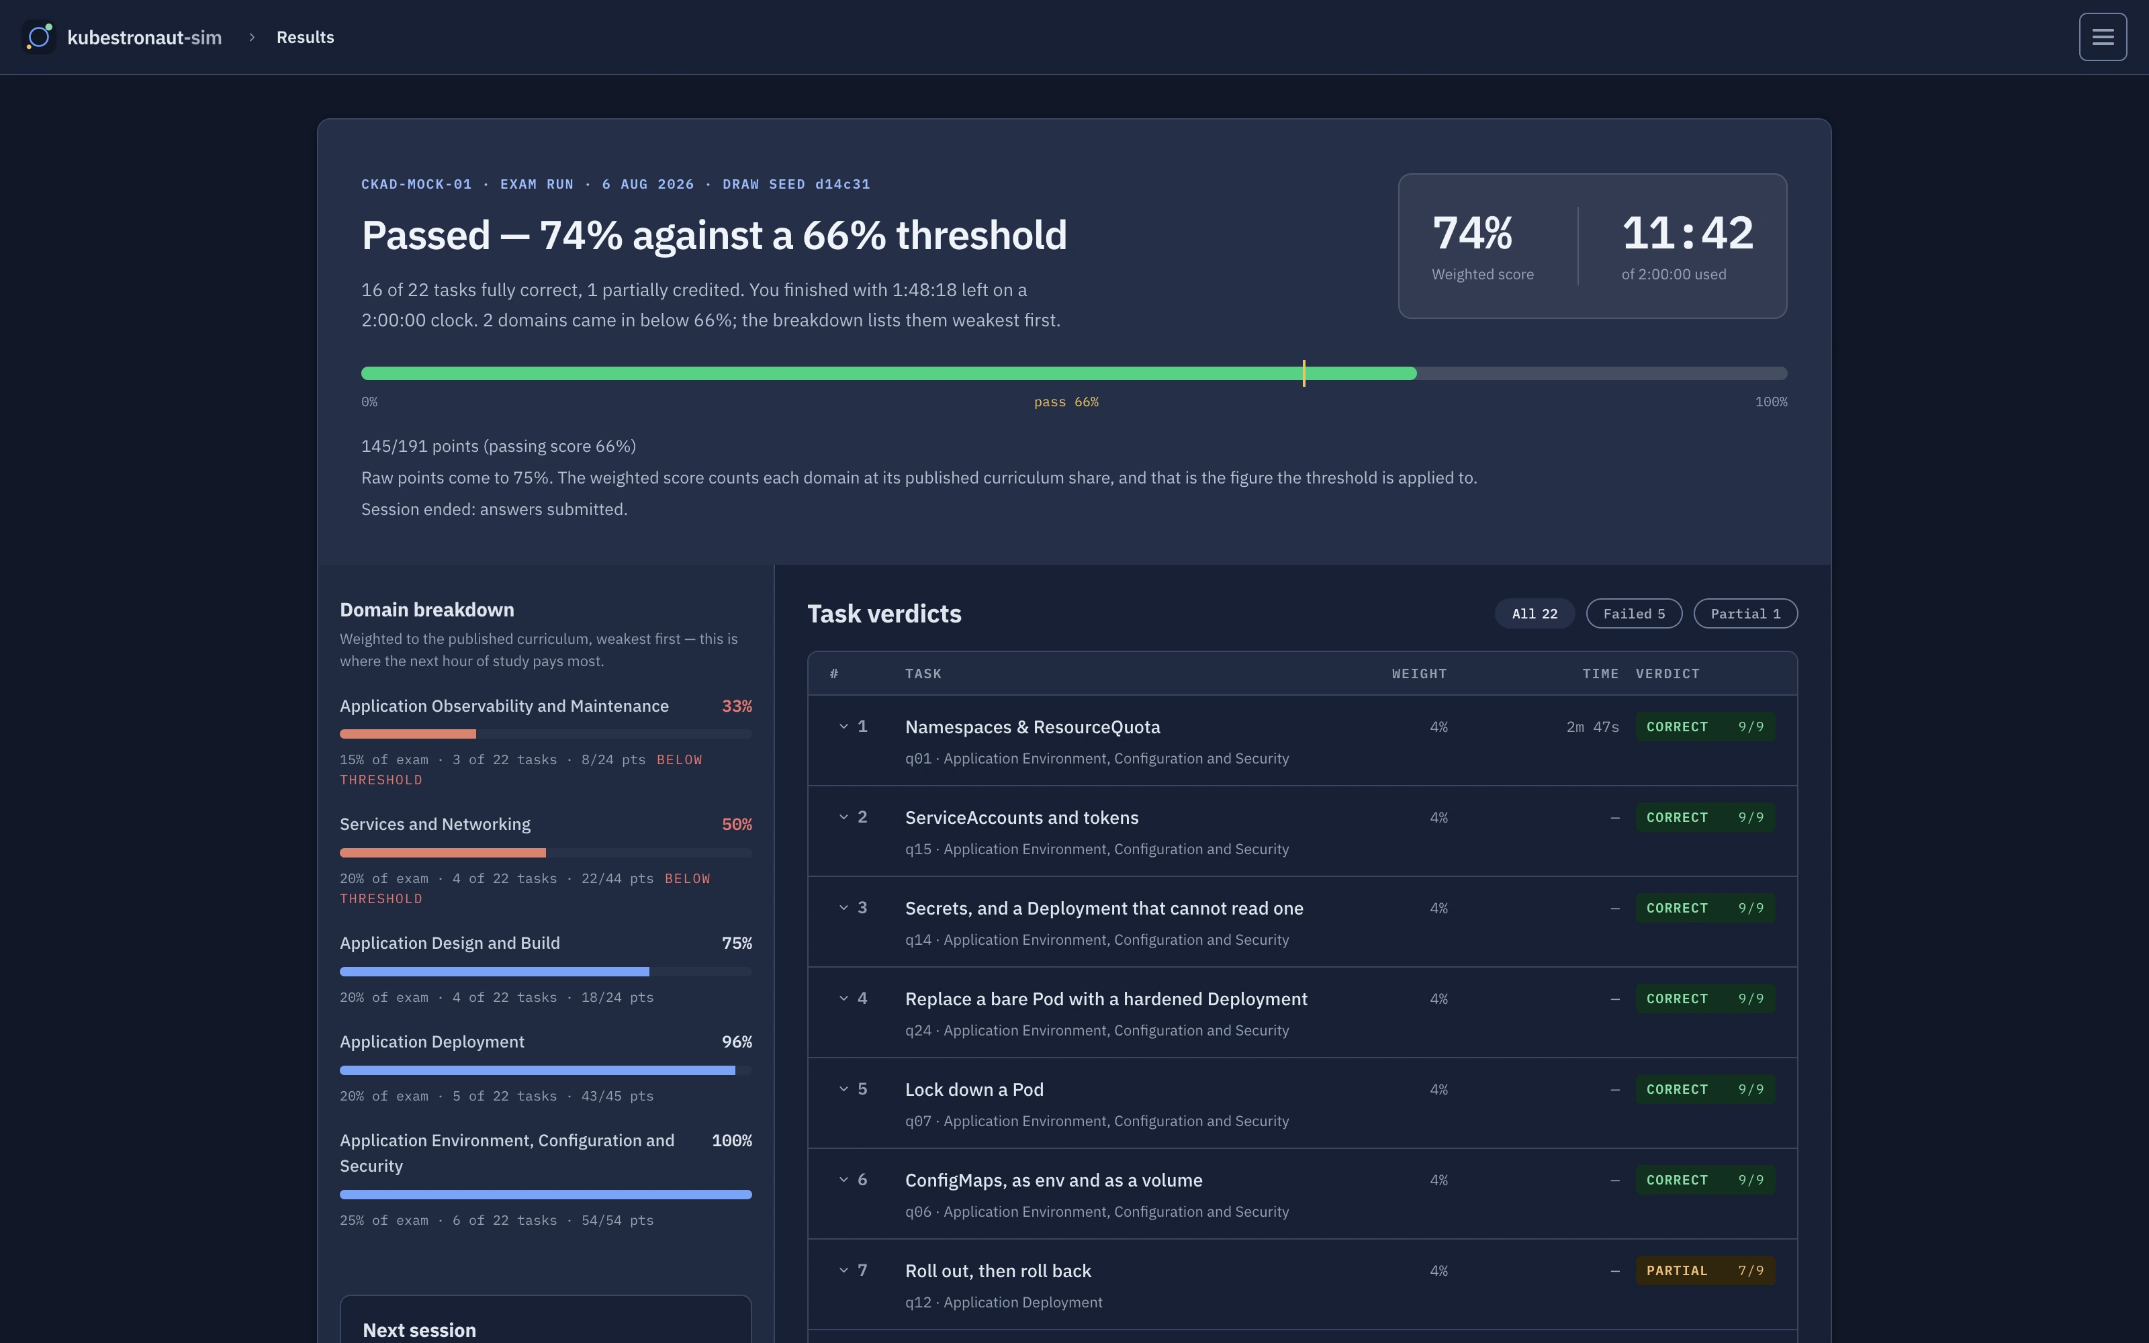Click the breadcrumb chevron separator

pos(253,38)
